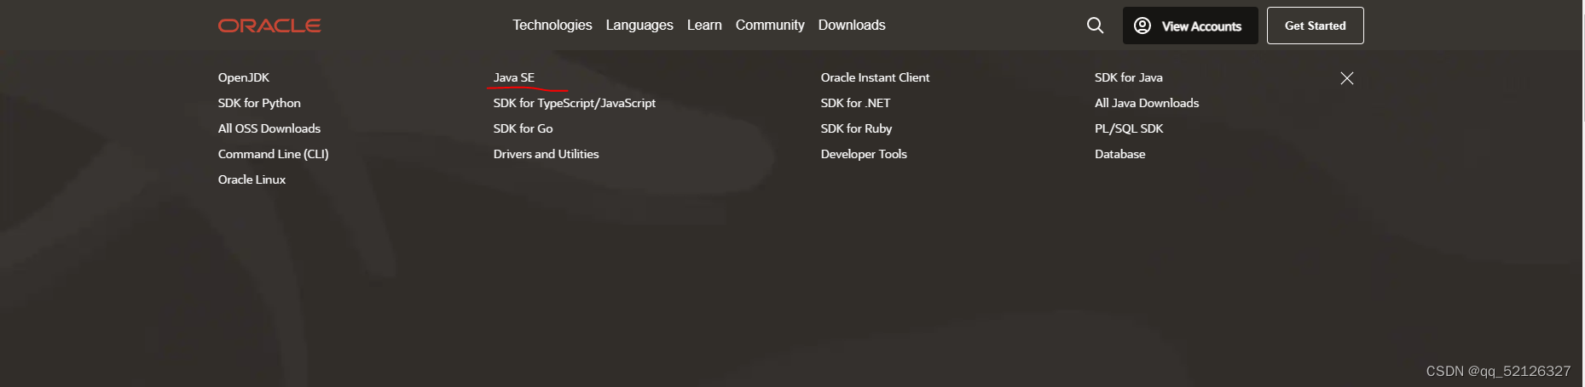Viewport: 1585px width, 387px height.
Task: Select the Java SE link
Action: point(514,77)
